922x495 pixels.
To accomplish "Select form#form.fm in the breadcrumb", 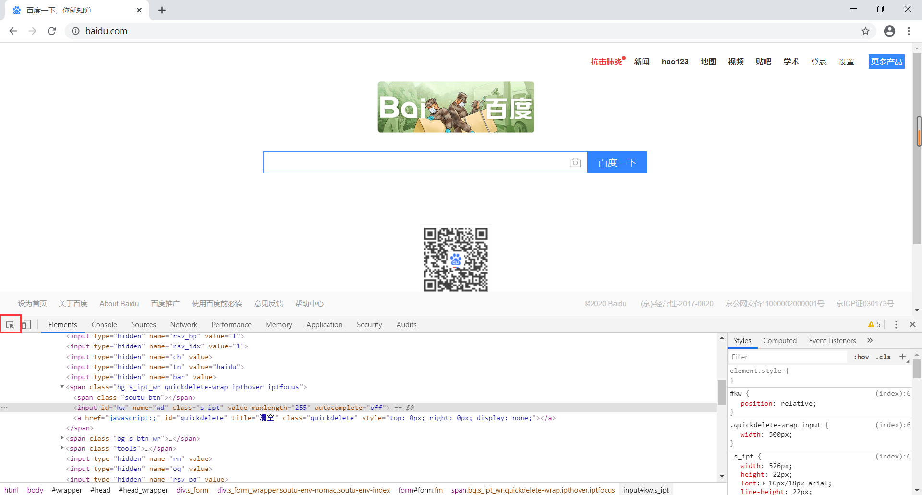I will 420,490.
